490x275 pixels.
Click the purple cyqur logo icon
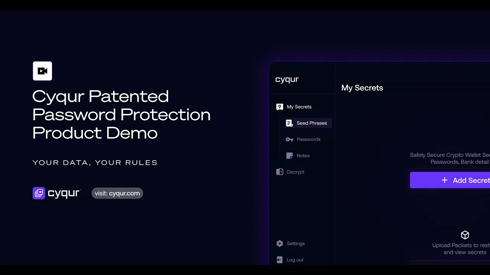39,193
